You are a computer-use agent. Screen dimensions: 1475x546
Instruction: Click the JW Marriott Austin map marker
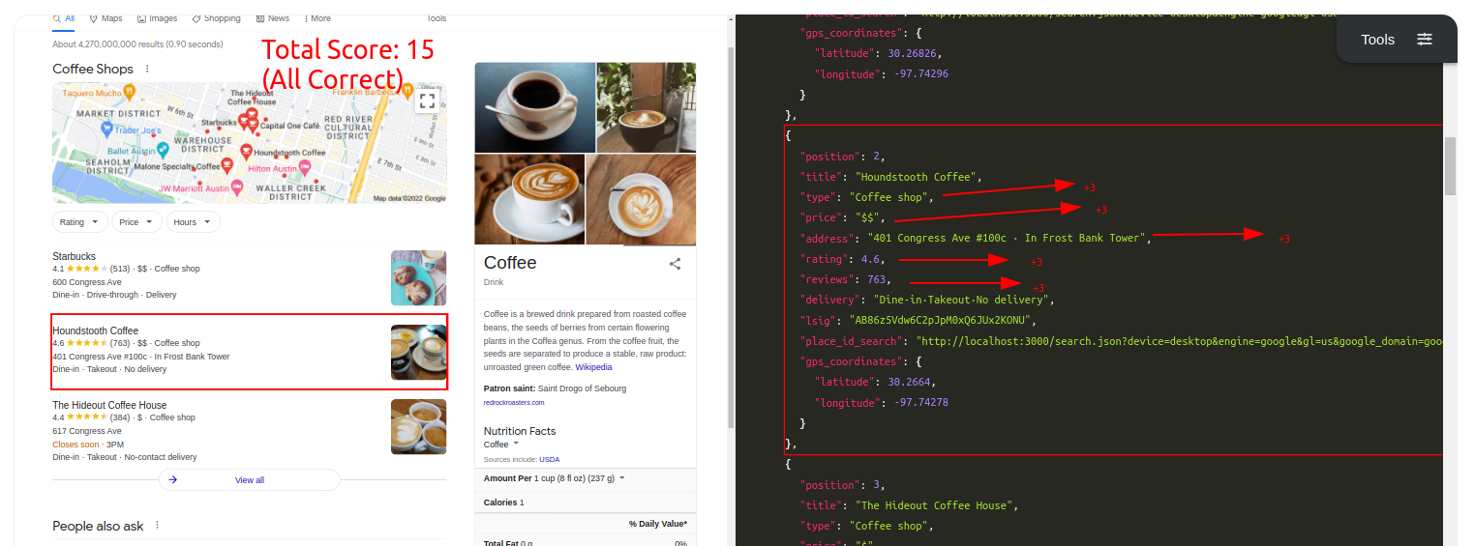(238, 188)
